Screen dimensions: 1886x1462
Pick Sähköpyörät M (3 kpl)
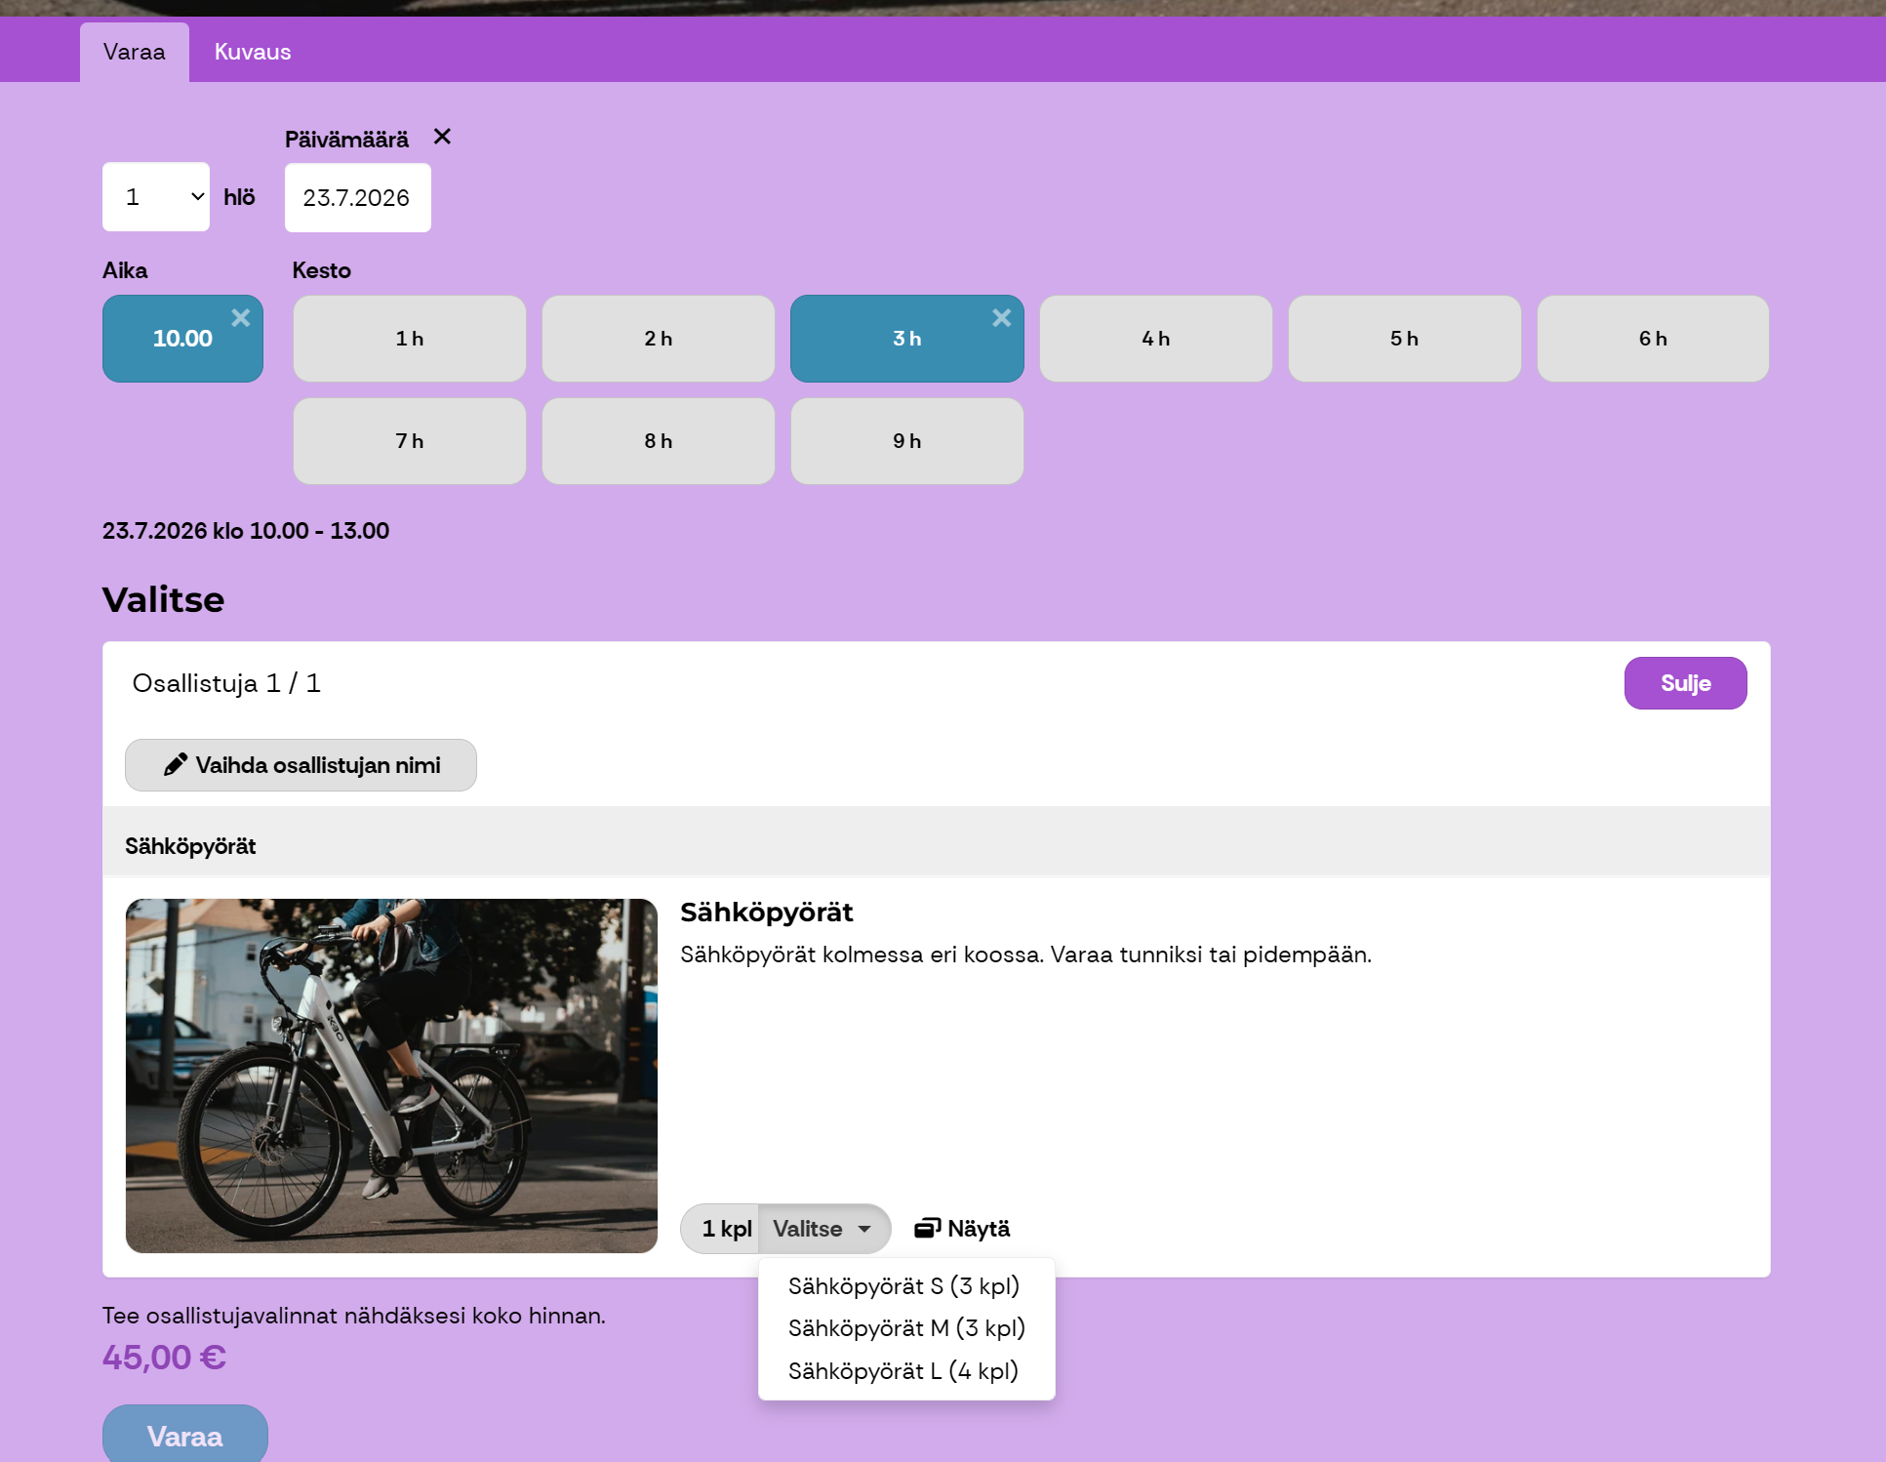(906, 1328)
